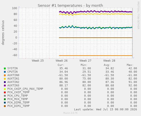Click the 'Munin 2.0.75' footer text
141x116 pixels.
click(70, 113)
